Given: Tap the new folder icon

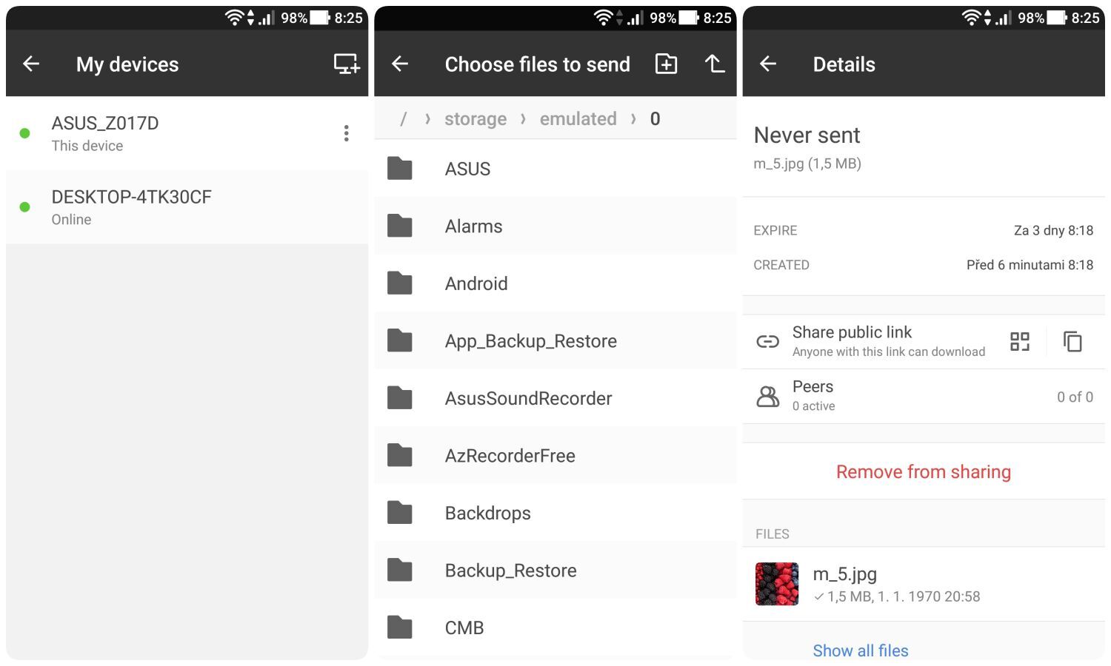Looking at the screenshot, I should [x=666, y=64].
